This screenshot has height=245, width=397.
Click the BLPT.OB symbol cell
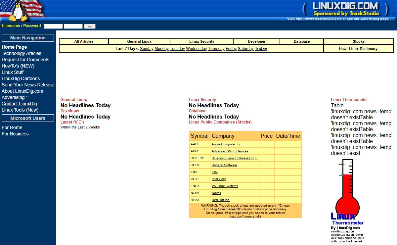tap(199, 158)
